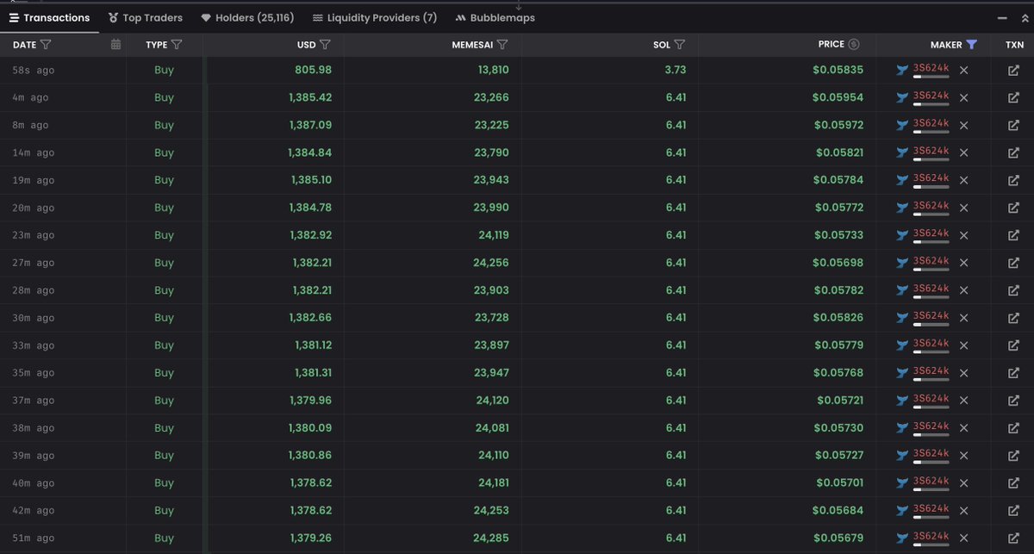This screenshot has width=1034, height=554.
Task: Click the whale icon on the first transaction
Action: click(902, 70)
